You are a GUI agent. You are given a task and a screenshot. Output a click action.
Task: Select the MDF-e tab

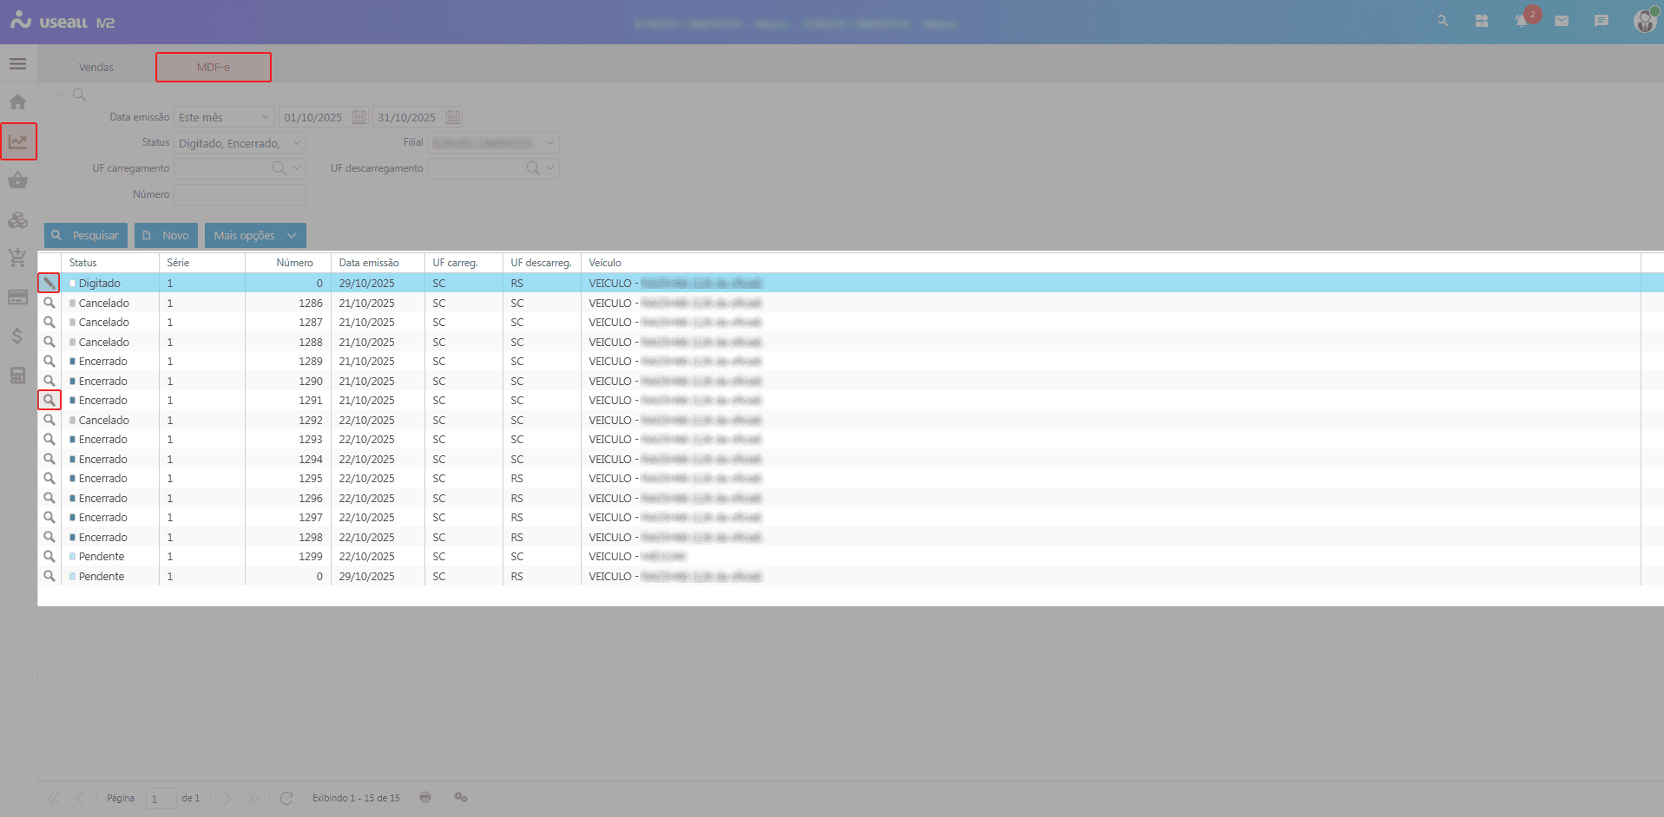(214, 67)
